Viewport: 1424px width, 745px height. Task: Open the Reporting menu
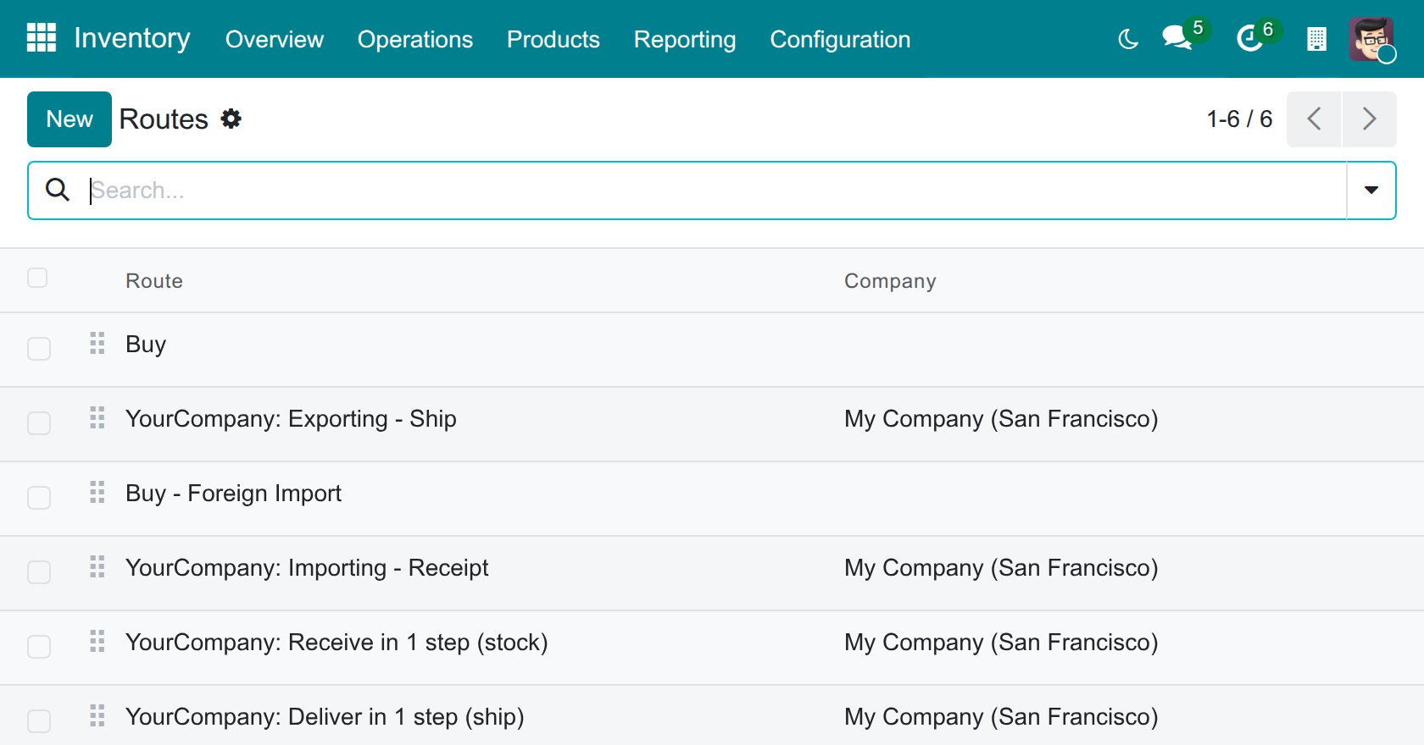tap(685, 39)
